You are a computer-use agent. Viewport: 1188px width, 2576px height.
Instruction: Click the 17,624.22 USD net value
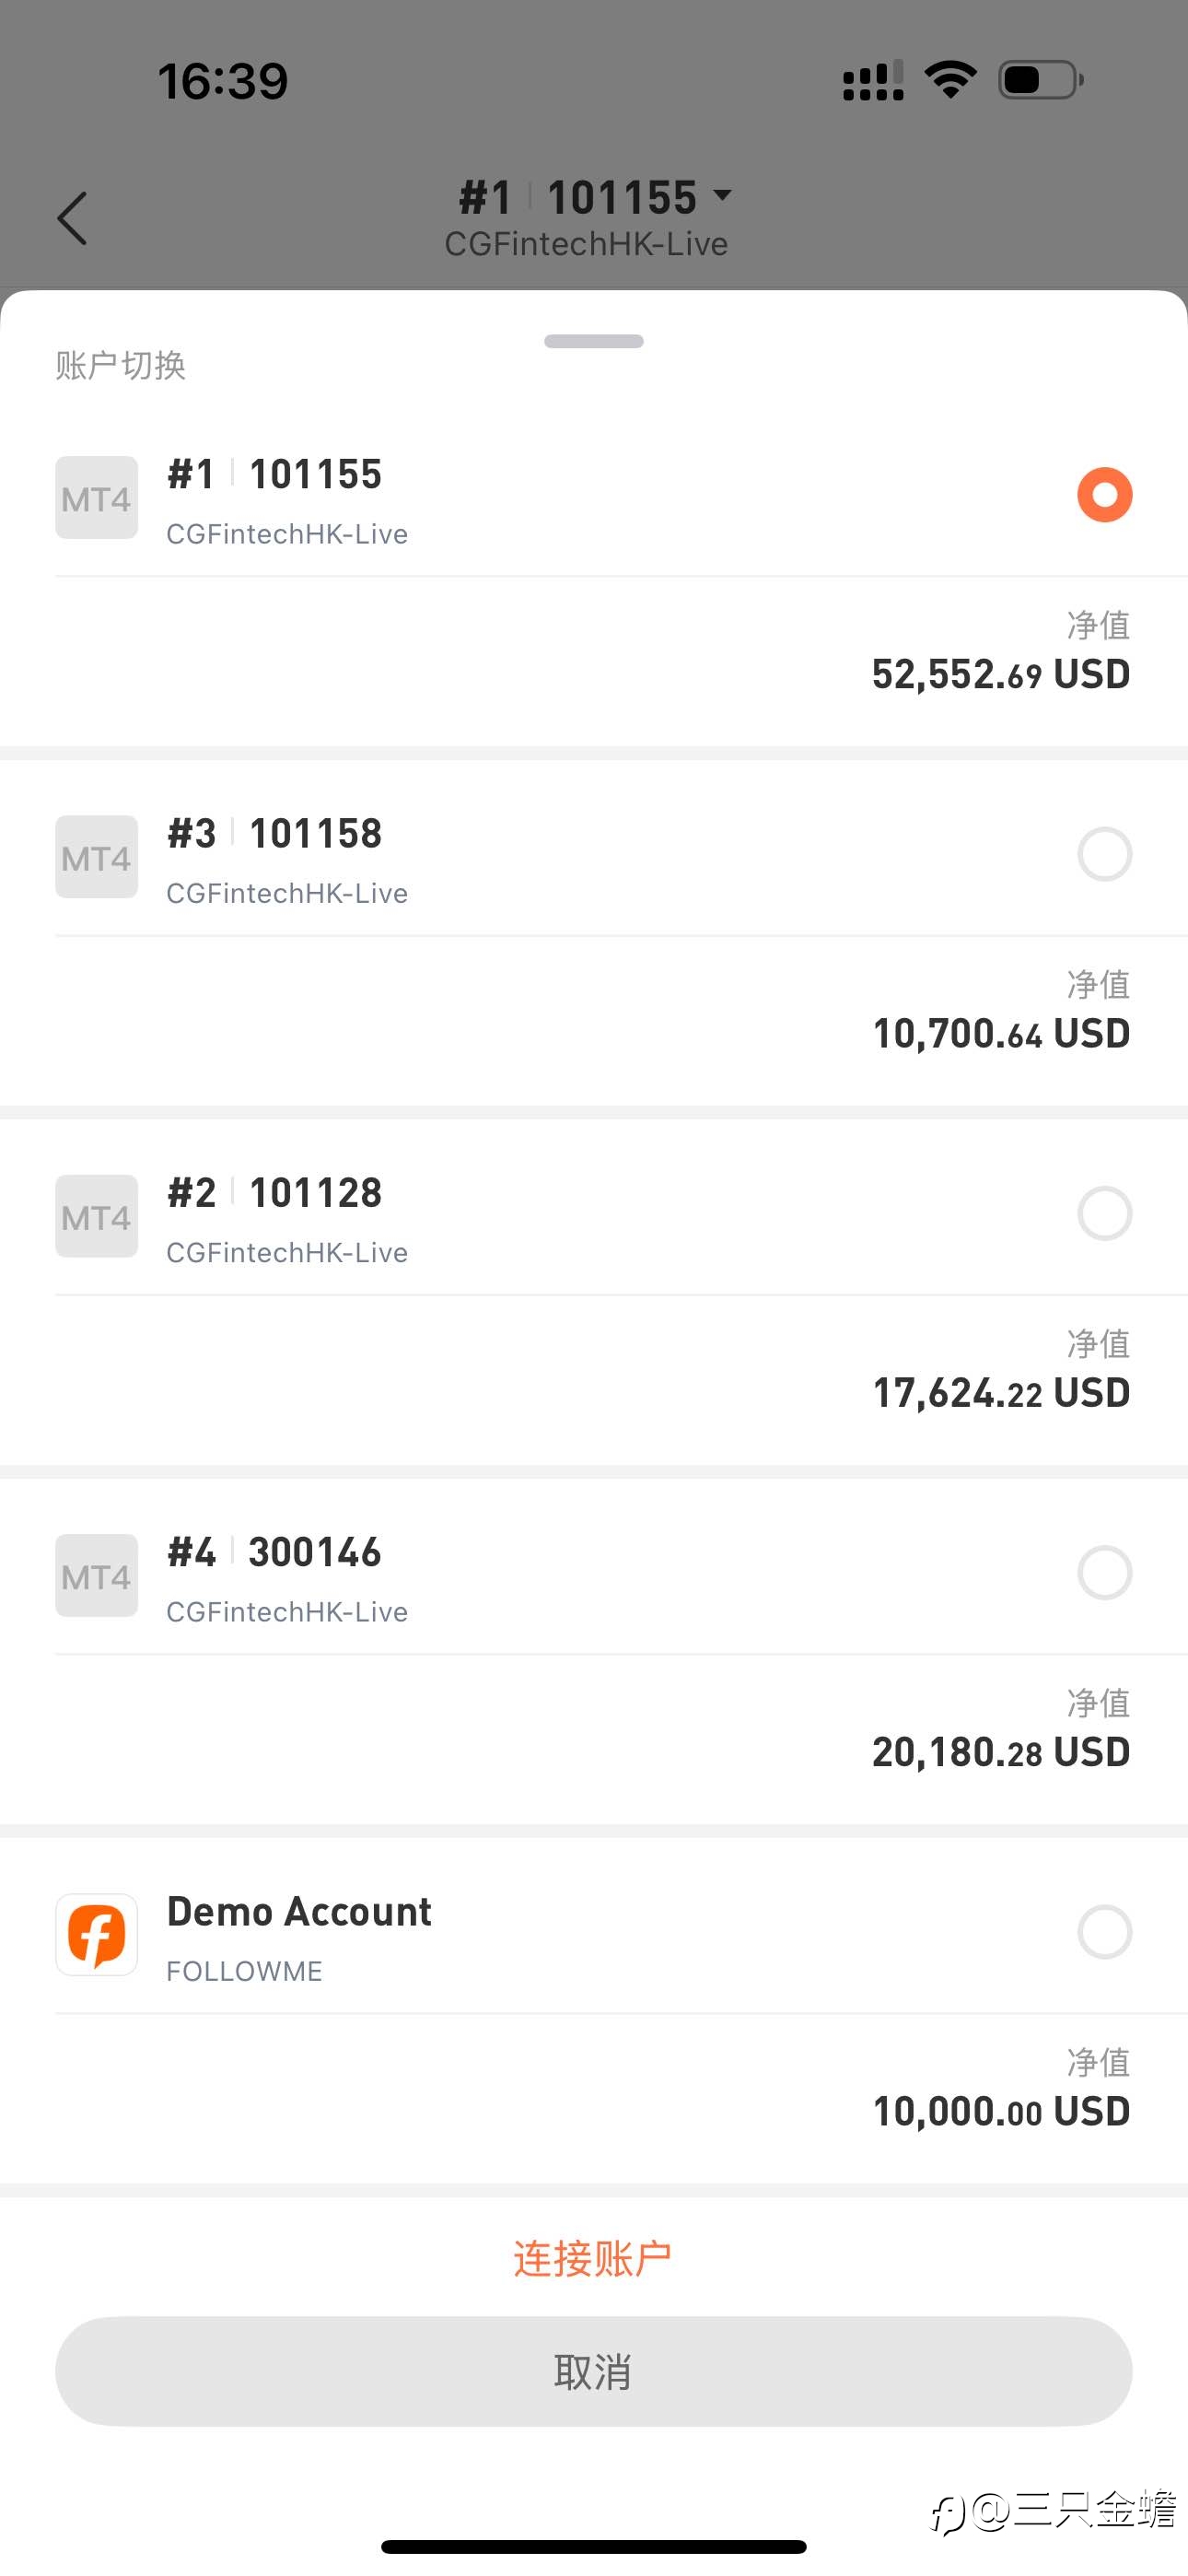(1001, 1393)
